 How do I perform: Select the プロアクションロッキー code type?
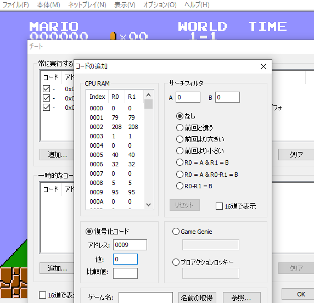pos(176,262)
